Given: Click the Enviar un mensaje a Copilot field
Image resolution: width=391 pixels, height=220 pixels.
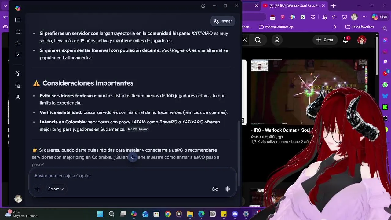Looking at the screenshot, I should pos(133,176).
